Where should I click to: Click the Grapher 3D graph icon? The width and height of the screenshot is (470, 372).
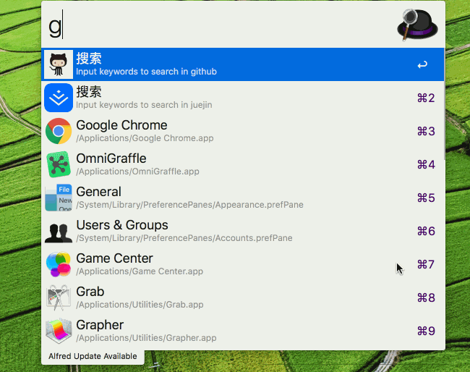(59, 331)
